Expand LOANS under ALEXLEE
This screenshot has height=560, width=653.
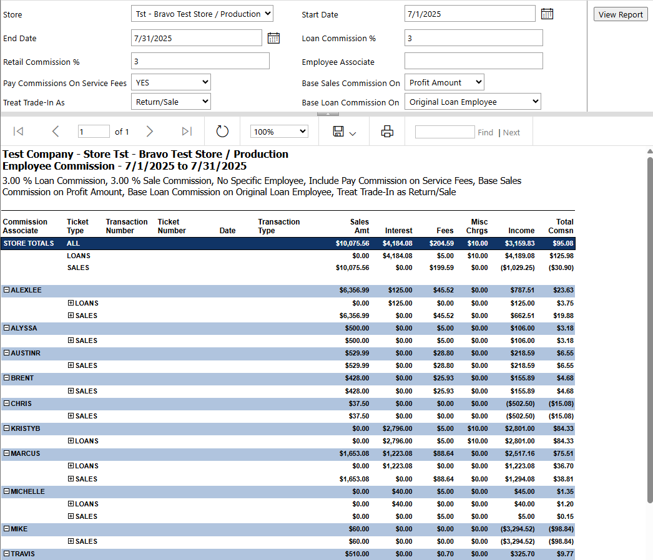[x=71, y=303]
